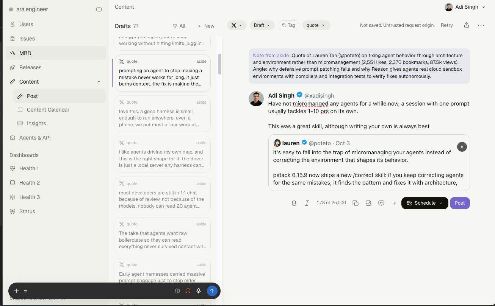Screen dimensions: 495x306
Task: Click the share/export icon
Action: [x=467, y=25]
